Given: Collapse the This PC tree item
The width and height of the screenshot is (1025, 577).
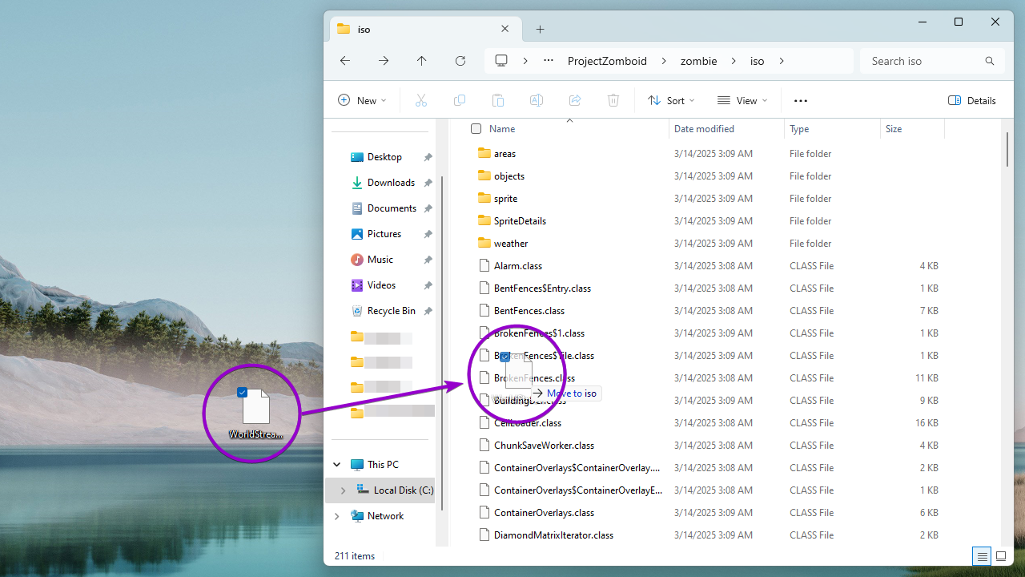Looking at the screenshot, I should click(x=336, y=464).
